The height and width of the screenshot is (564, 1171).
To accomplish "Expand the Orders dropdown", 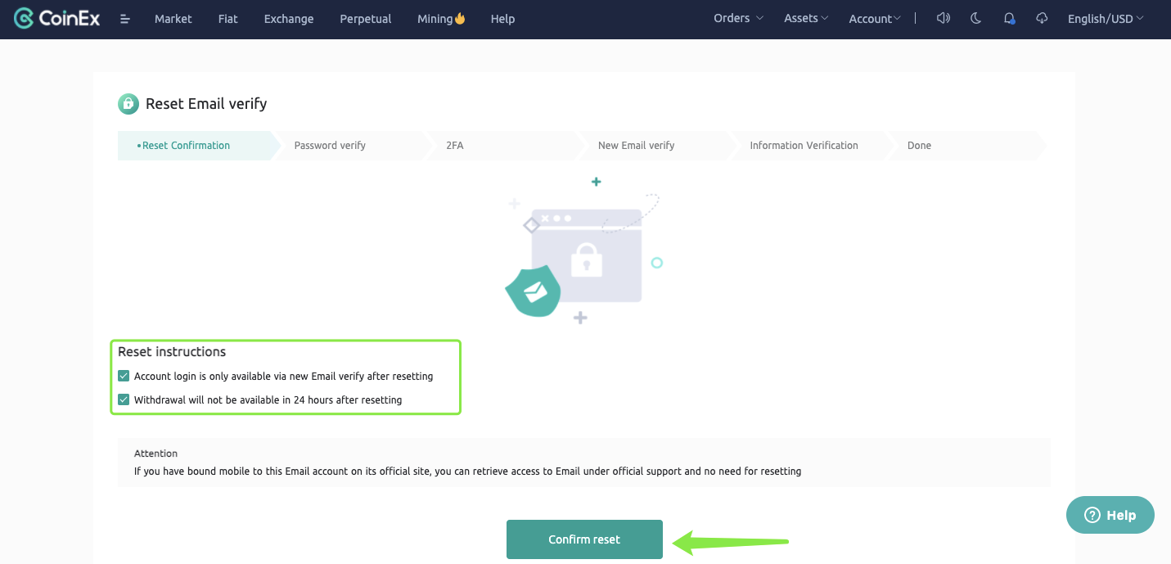I will coord(737,18).
